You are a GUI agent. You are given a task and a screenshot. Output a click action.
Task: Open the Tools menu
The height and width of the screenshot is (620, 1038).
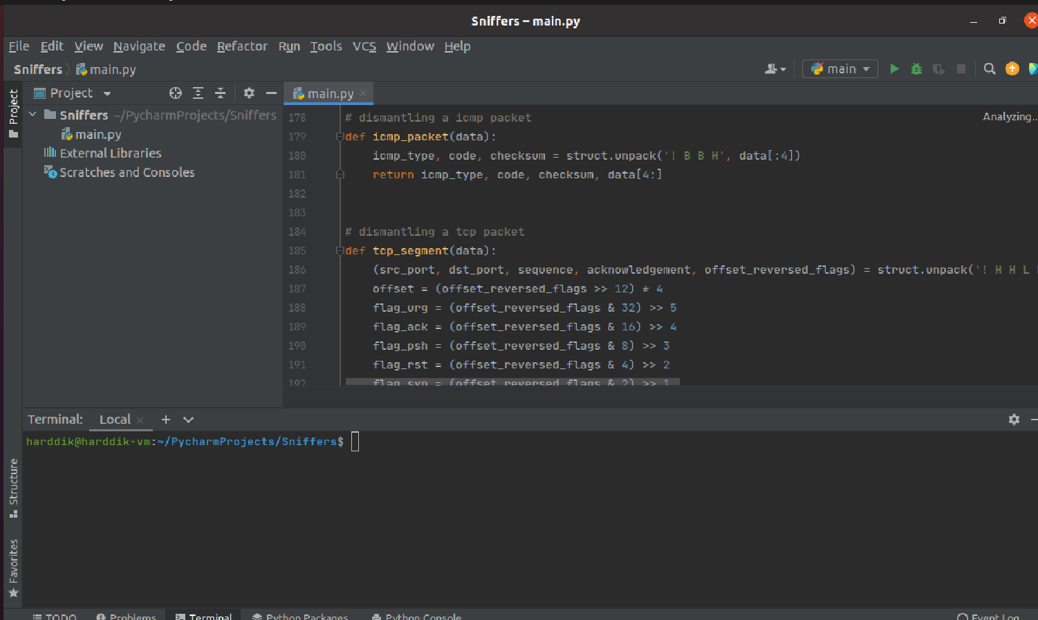tap(326, 46)
